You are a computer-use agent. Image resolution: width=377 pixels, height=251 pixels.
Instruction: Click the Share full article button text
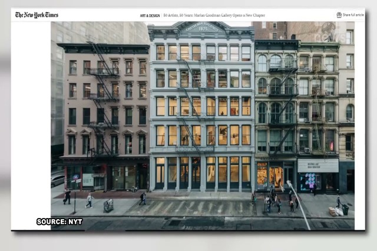click(x=353, y=15)
